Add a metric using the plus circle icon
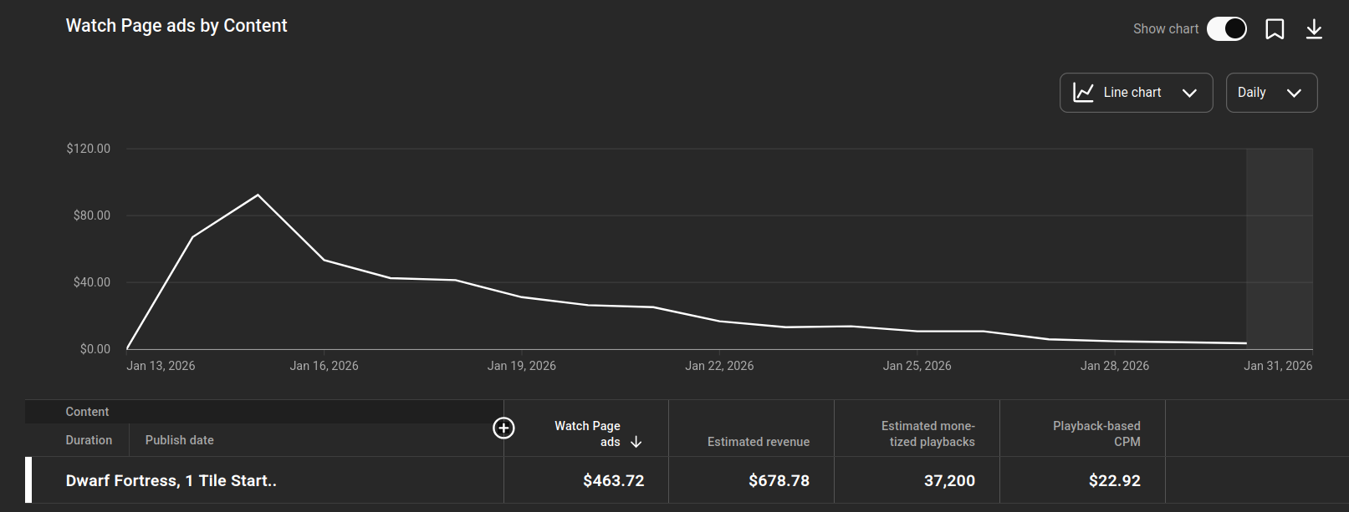 [x=503, y=428]
